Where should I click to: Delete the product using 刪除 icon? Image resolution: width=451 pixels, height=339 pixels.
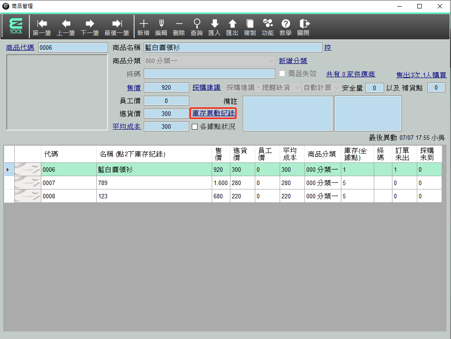pyautogui.click(x=179, y=27)
